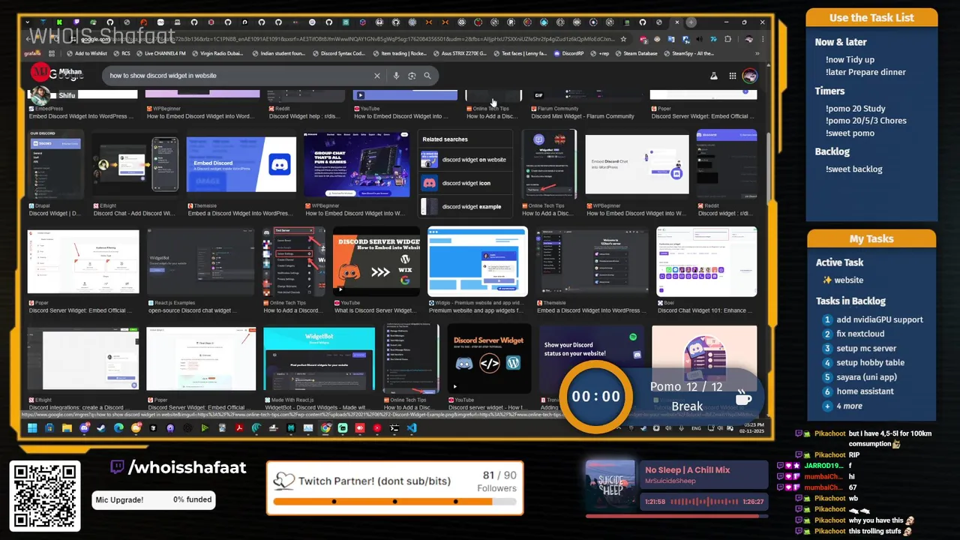Switch to Chrome in the taskbar
Screen dimensions: 960x540
point(325,428)
